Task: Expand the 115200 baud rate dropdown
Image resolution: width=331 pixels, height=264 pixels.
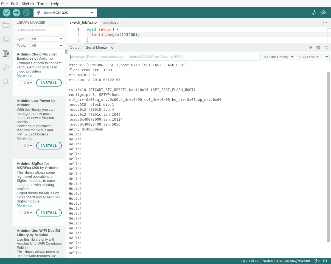Action: 313,57
